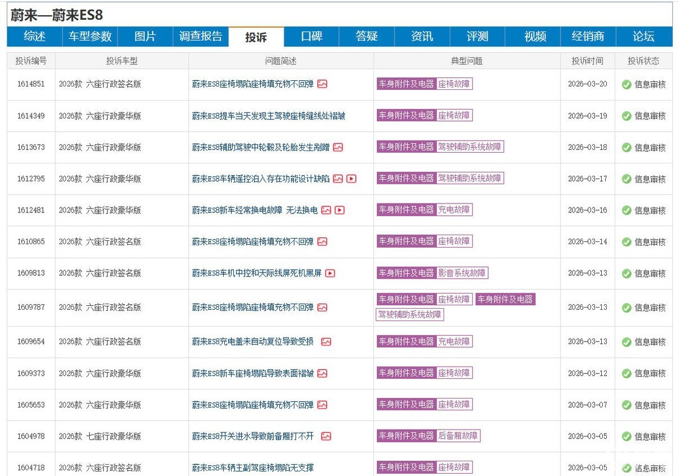Select the 口碑 tab
This screenshot has width=678, height=476.
point(311,37)
